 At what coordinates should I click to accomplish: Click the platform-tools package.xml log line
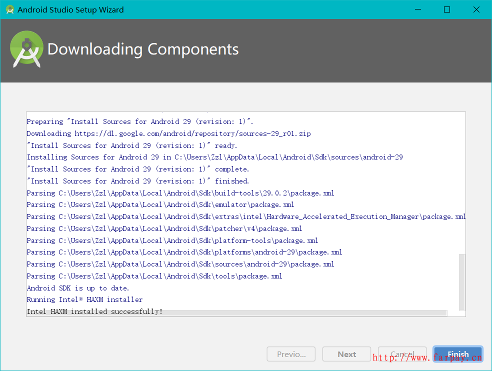pos(172,240)
